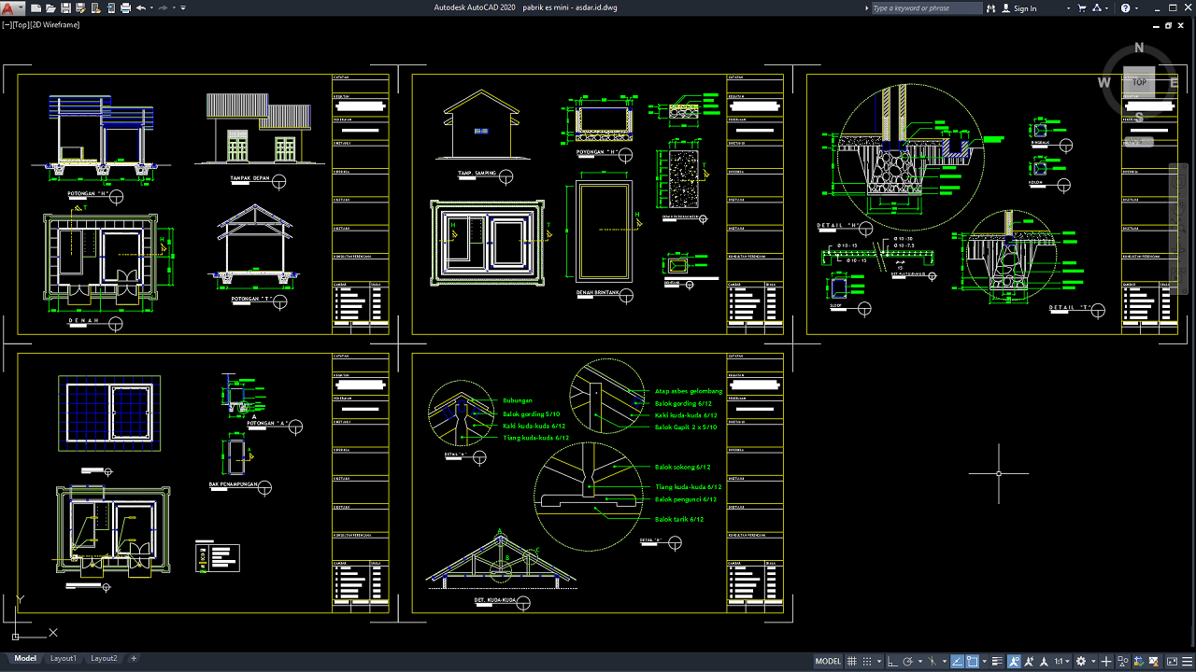Click the Plot printer icon
1196x672 pixels.
coord(126,7)
